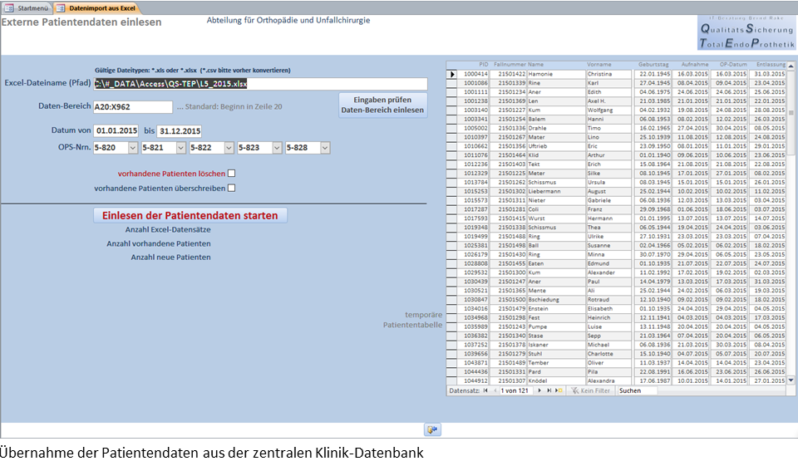Click the 'Anzahl Excel-Datensätze' label
The height and width of the screenshot is (461, 798).
(x=168, y=229)
